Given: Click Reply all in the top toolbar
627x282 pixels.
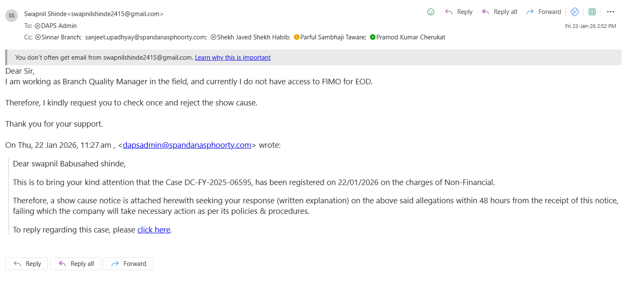Looking at the screenshot, I should click(x=499, y=12).
